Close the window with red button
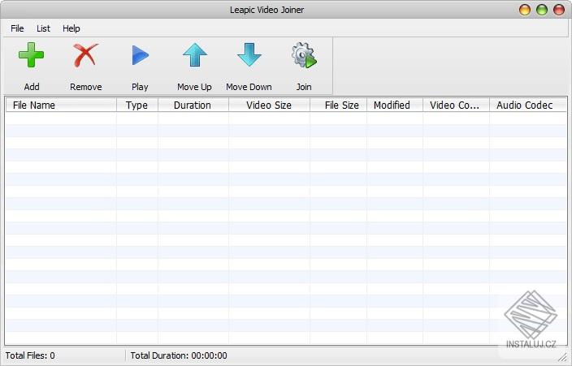The image size is (572, 366). pos(559,10)
